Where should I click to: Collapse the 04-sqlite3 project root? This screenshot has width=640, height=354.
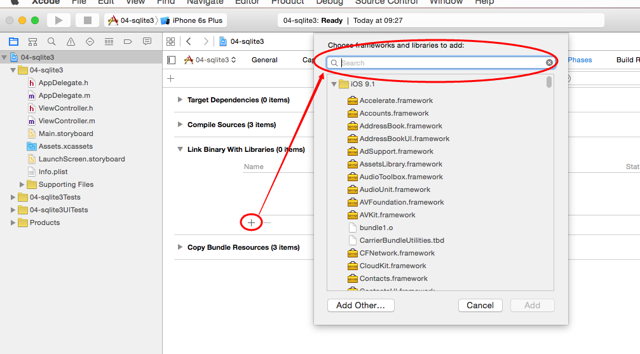click(x=4, y=57)
